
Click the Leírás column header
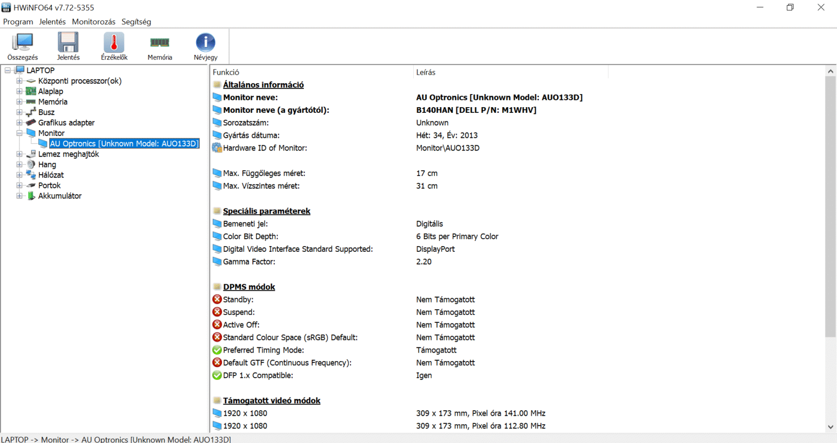pyautogui.click(x=426, y=73)
